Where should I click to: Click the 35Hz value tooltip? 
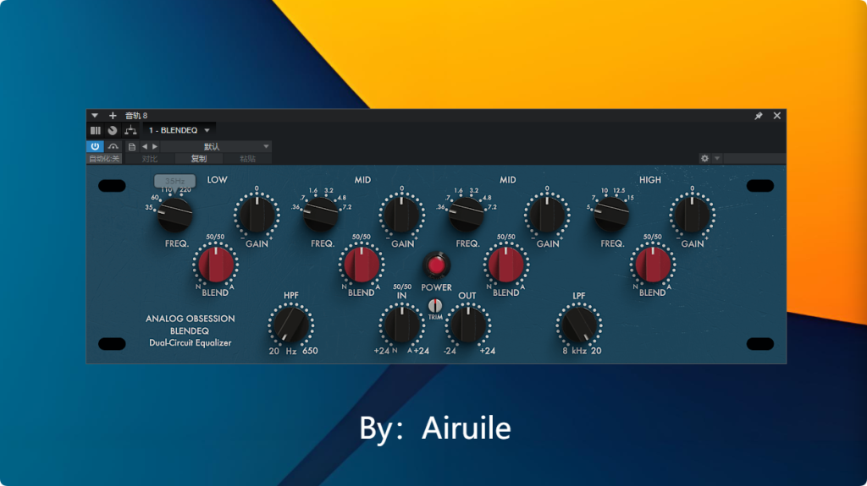(x=174, y=181)
